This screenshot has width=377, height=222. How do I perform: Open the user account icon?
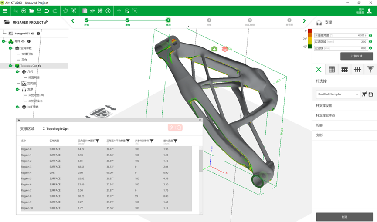point(369,11)
